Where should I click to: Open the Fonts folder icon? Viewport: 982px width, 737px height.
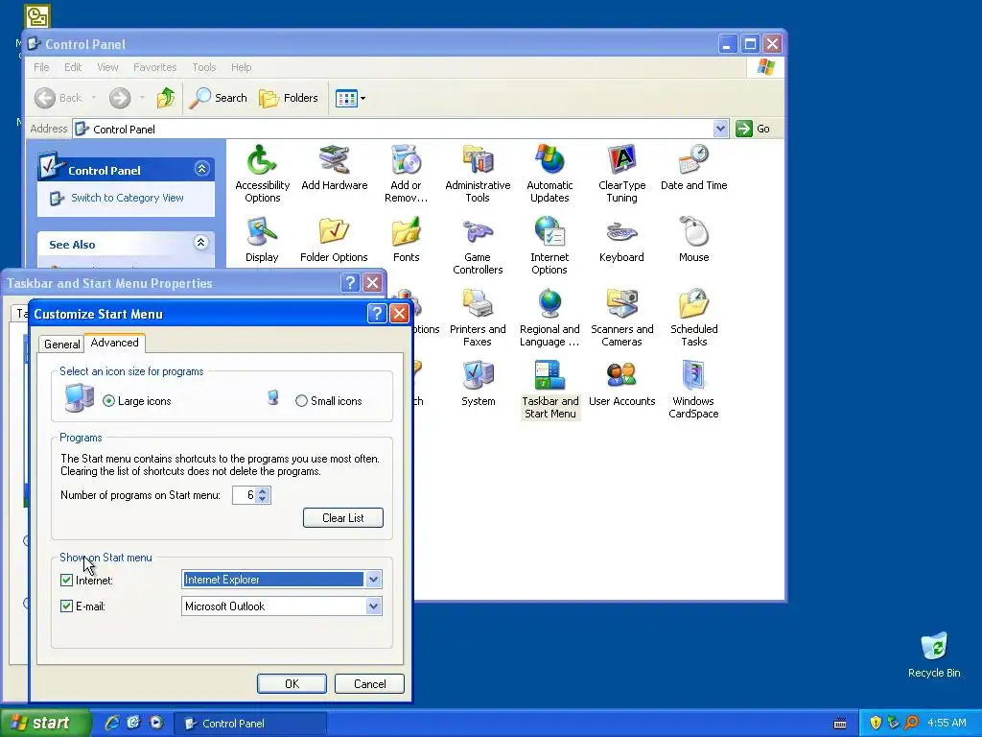[406, 239]
